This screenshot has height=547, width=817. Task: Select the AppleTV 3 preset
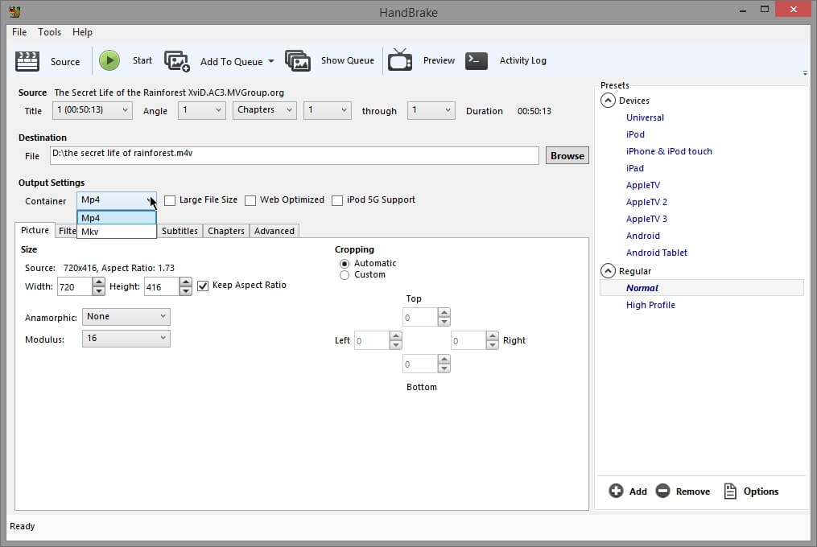click(x=646, y=219)
